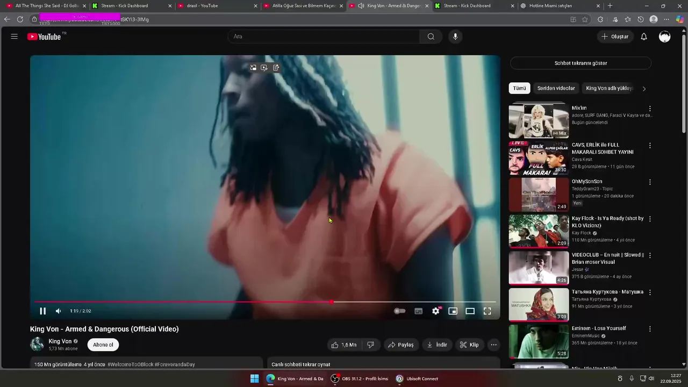
Task: Open the first video overlay icon
Action: click(x=253, y=68)
